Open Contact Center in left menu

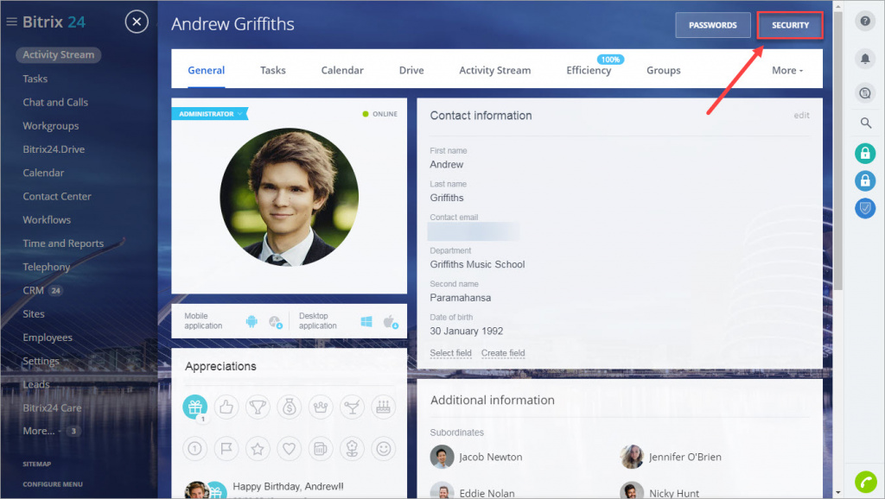pyautogui.click(x=57, y=196)
